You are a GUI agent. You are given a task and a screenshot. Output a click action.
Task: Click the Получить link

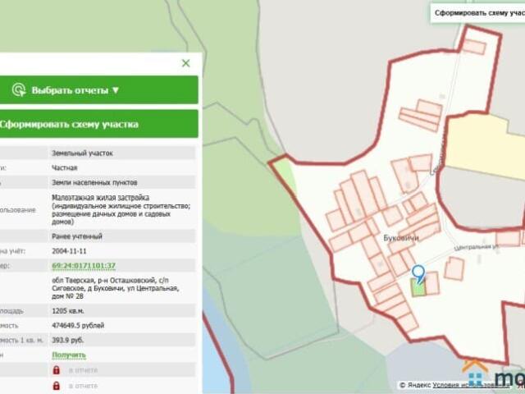[69, 355]
